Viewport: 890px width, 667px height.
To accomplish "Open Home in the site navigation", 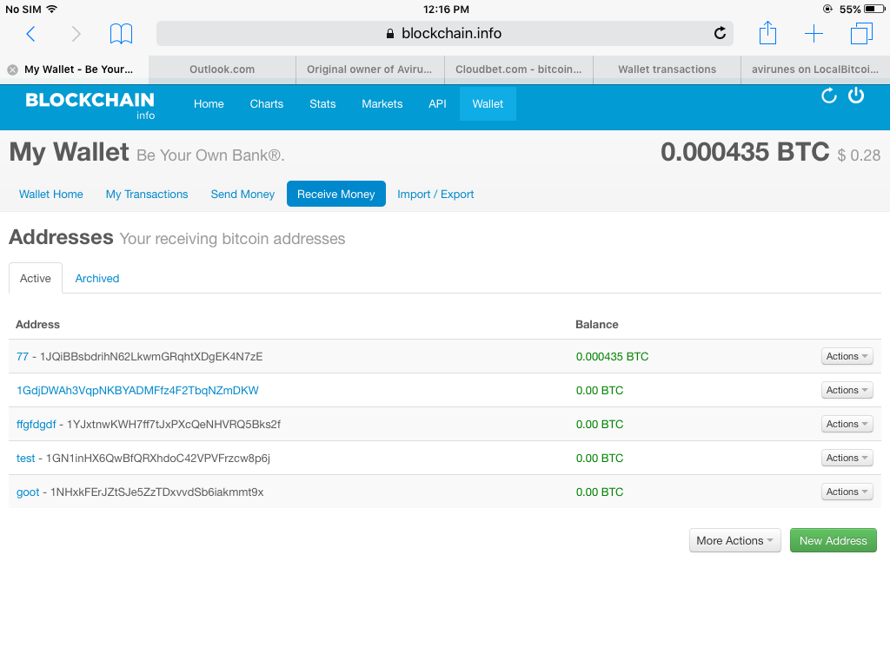I will 209,104.
